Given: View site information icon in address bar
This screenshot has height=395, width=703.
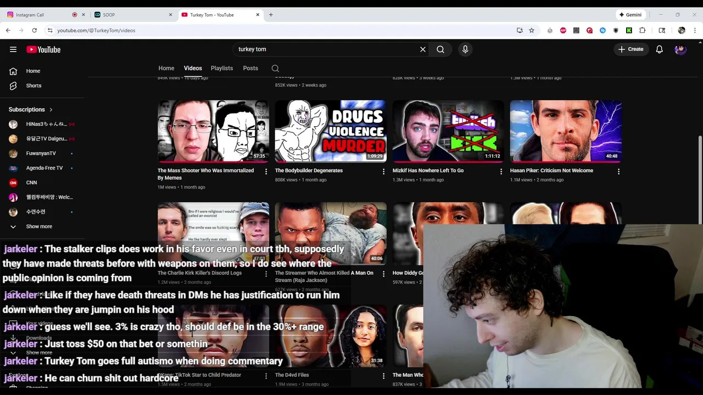Looking at the screenshot, I should click(x=49, y=30).
